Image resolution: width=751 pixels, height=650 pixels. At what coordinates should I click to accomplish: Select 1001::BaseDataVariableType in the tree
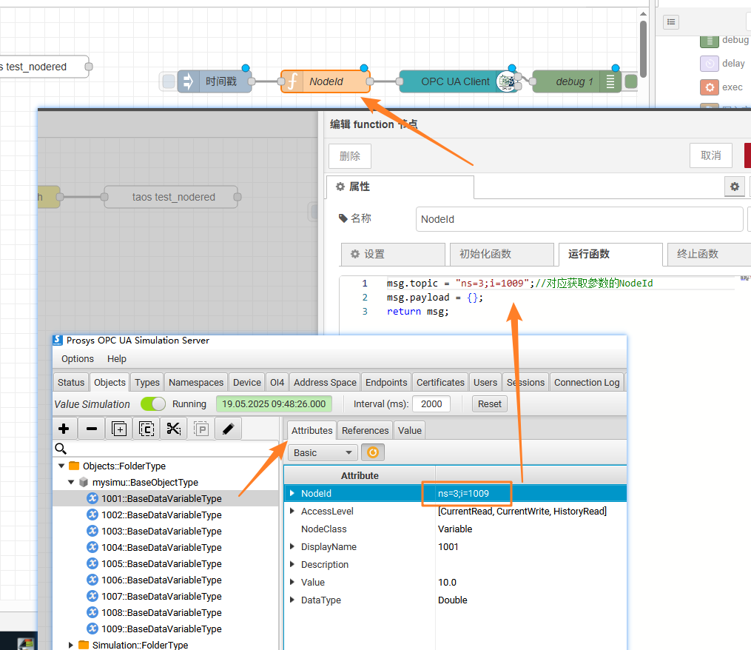tap(161, 498)
